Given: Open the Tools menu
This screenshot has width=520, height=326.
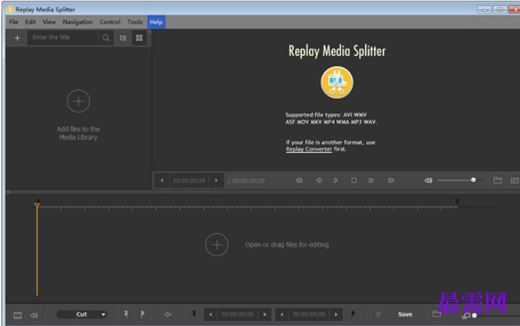Looking at the screenshot, I should point(135,22).
